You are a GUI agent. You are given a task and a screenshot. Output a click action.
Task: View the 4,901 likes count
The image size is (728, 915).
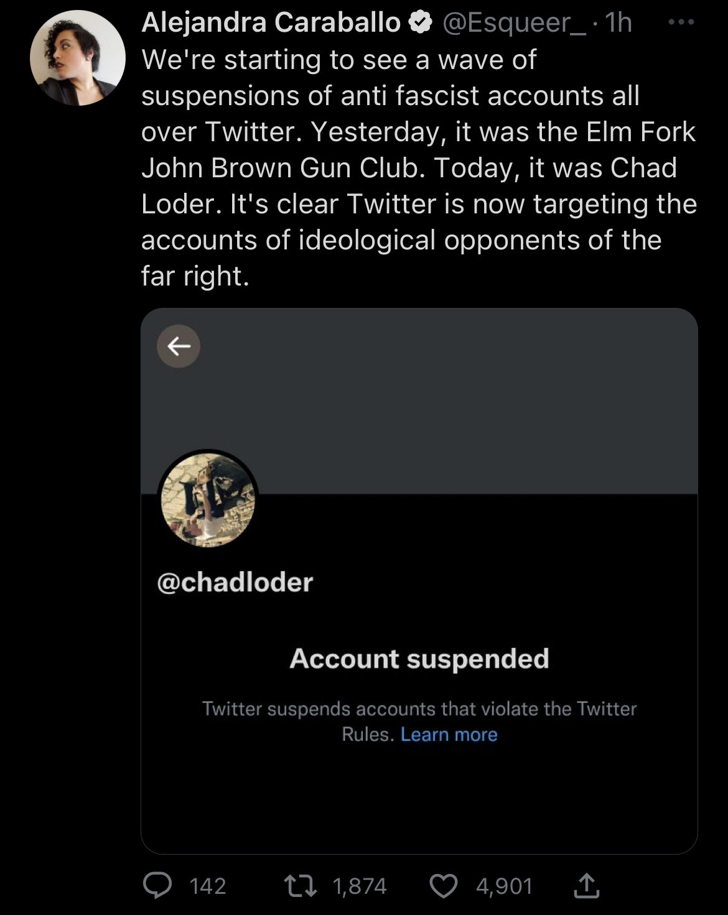coord(505,886)
